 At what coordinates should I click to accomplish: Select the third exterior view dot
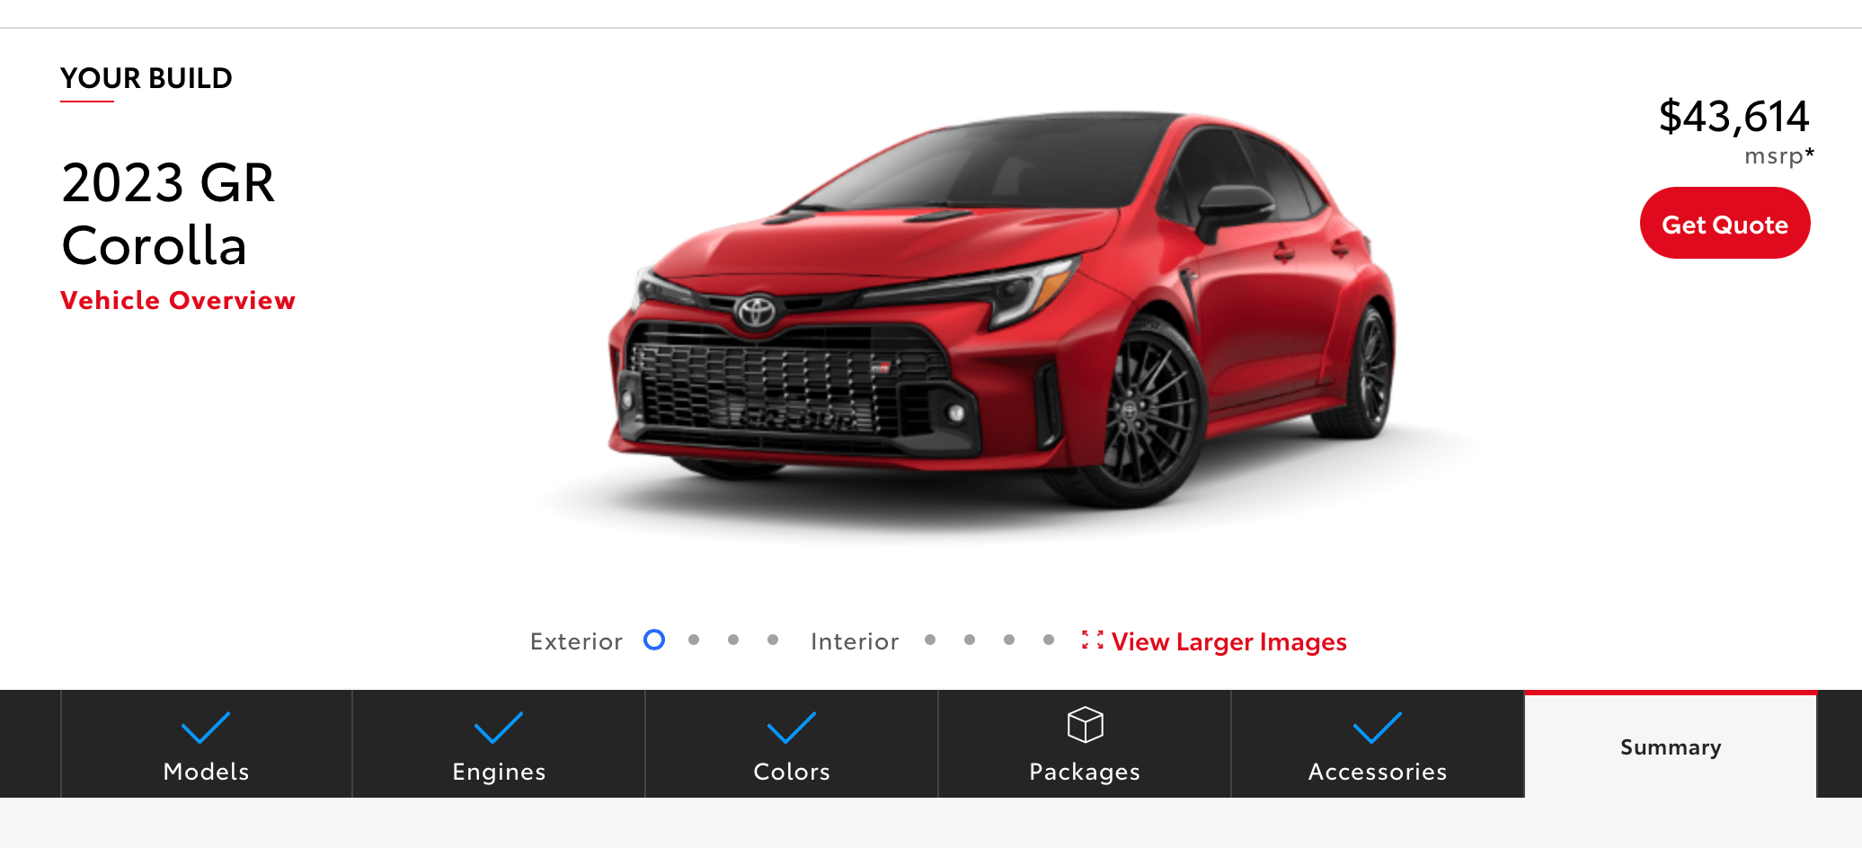[x=733, y=640]
